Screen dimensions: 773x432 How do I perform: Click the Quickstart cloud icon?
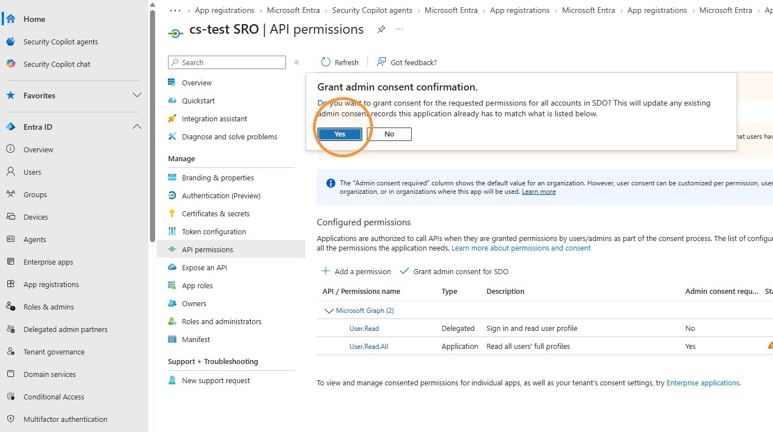coord(172,101)
